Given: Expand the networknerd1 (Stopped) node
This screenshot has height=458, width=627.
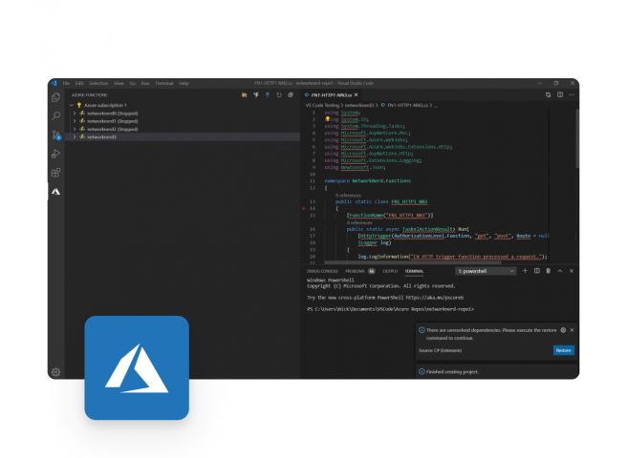Looking at the screenshot, I should tap(75, 121).
